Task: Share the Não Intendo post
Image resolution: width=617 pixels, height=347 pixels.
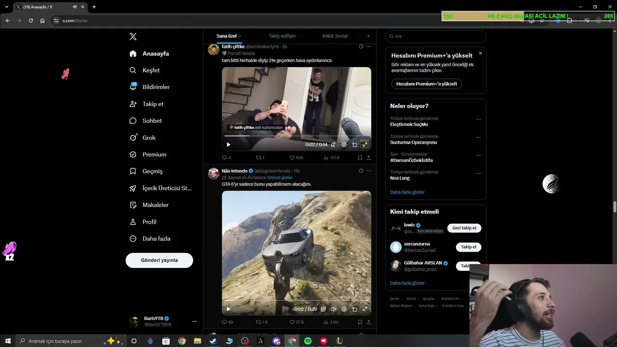Action: (369, 322)
